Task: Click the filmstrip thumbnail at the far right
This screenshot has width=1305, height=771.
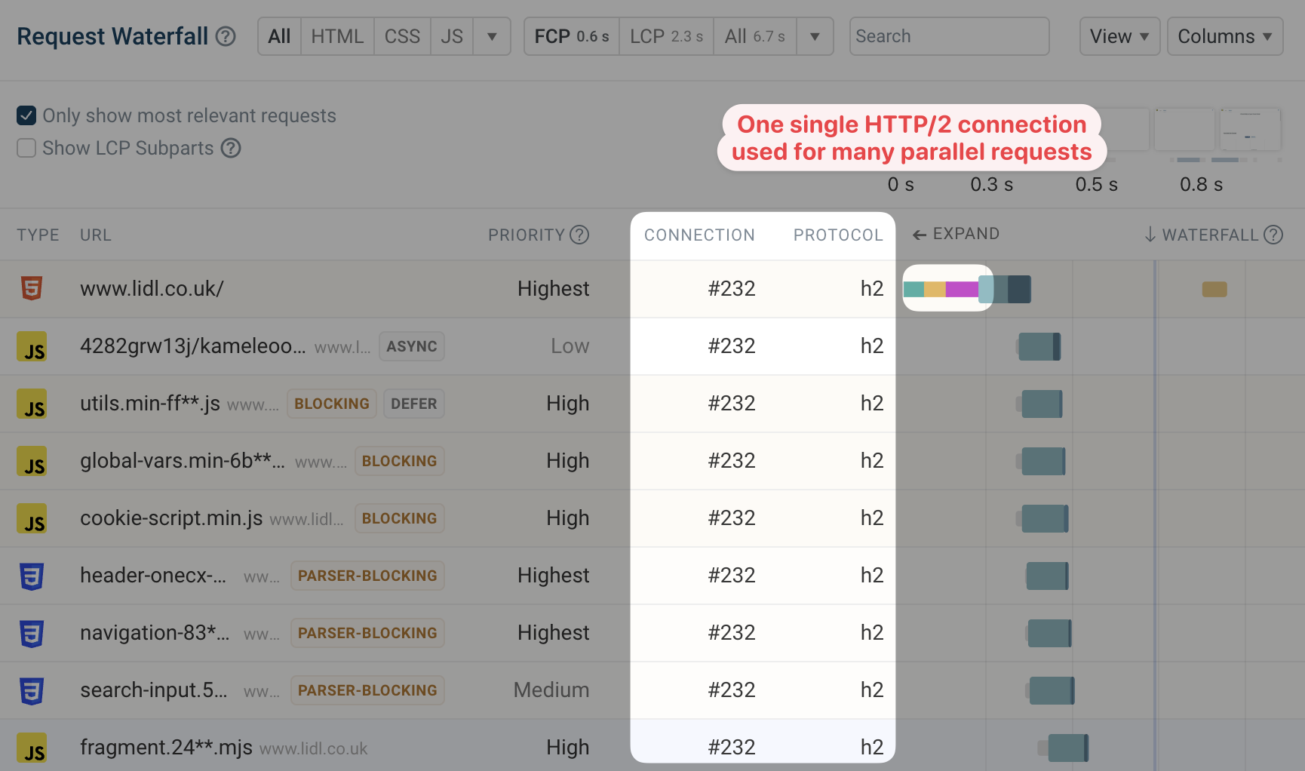Action: [1251, 129]
